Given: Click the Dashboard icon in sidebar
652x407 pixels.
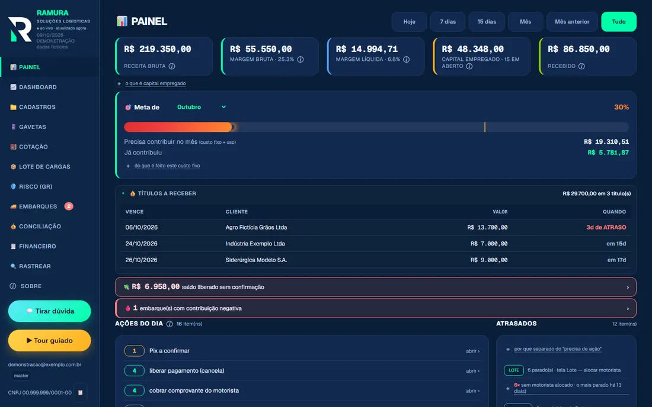Looking at the screenshot, I should (13, 87).
